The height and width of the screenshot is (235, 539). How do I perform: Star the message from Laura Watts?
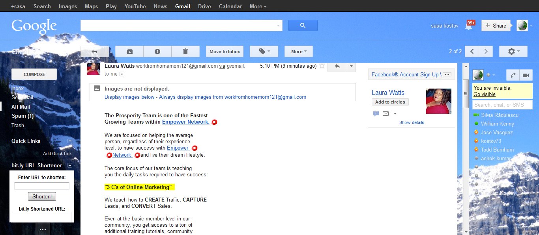[322, 66]
